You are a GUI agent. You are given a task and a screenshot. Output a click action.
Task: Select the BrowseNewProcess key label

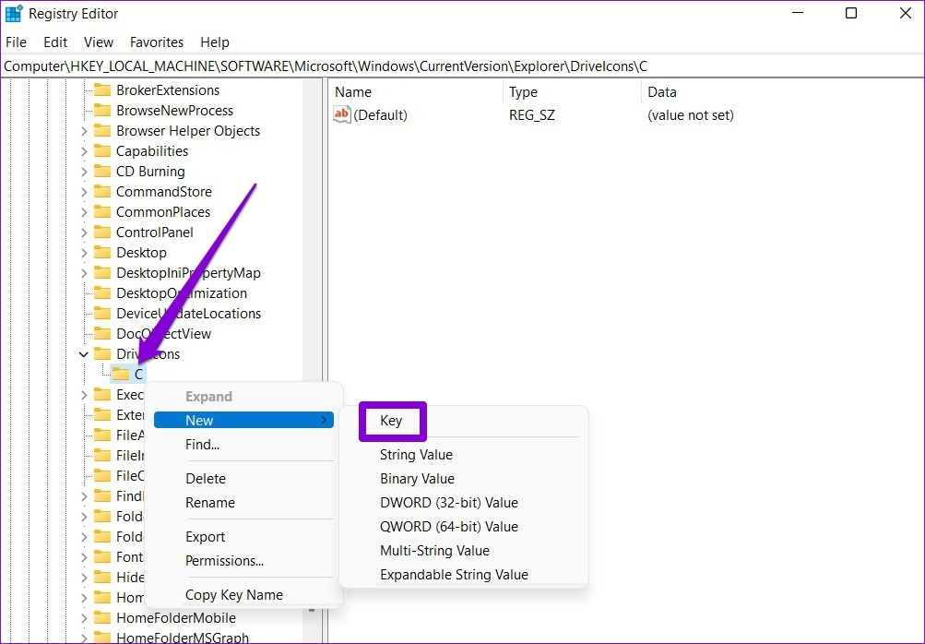[x=174, y=111]
